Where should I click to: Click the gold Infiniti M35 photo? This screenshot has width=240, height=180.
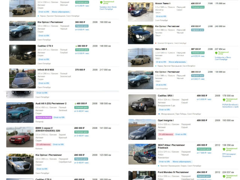click(22, 78)
